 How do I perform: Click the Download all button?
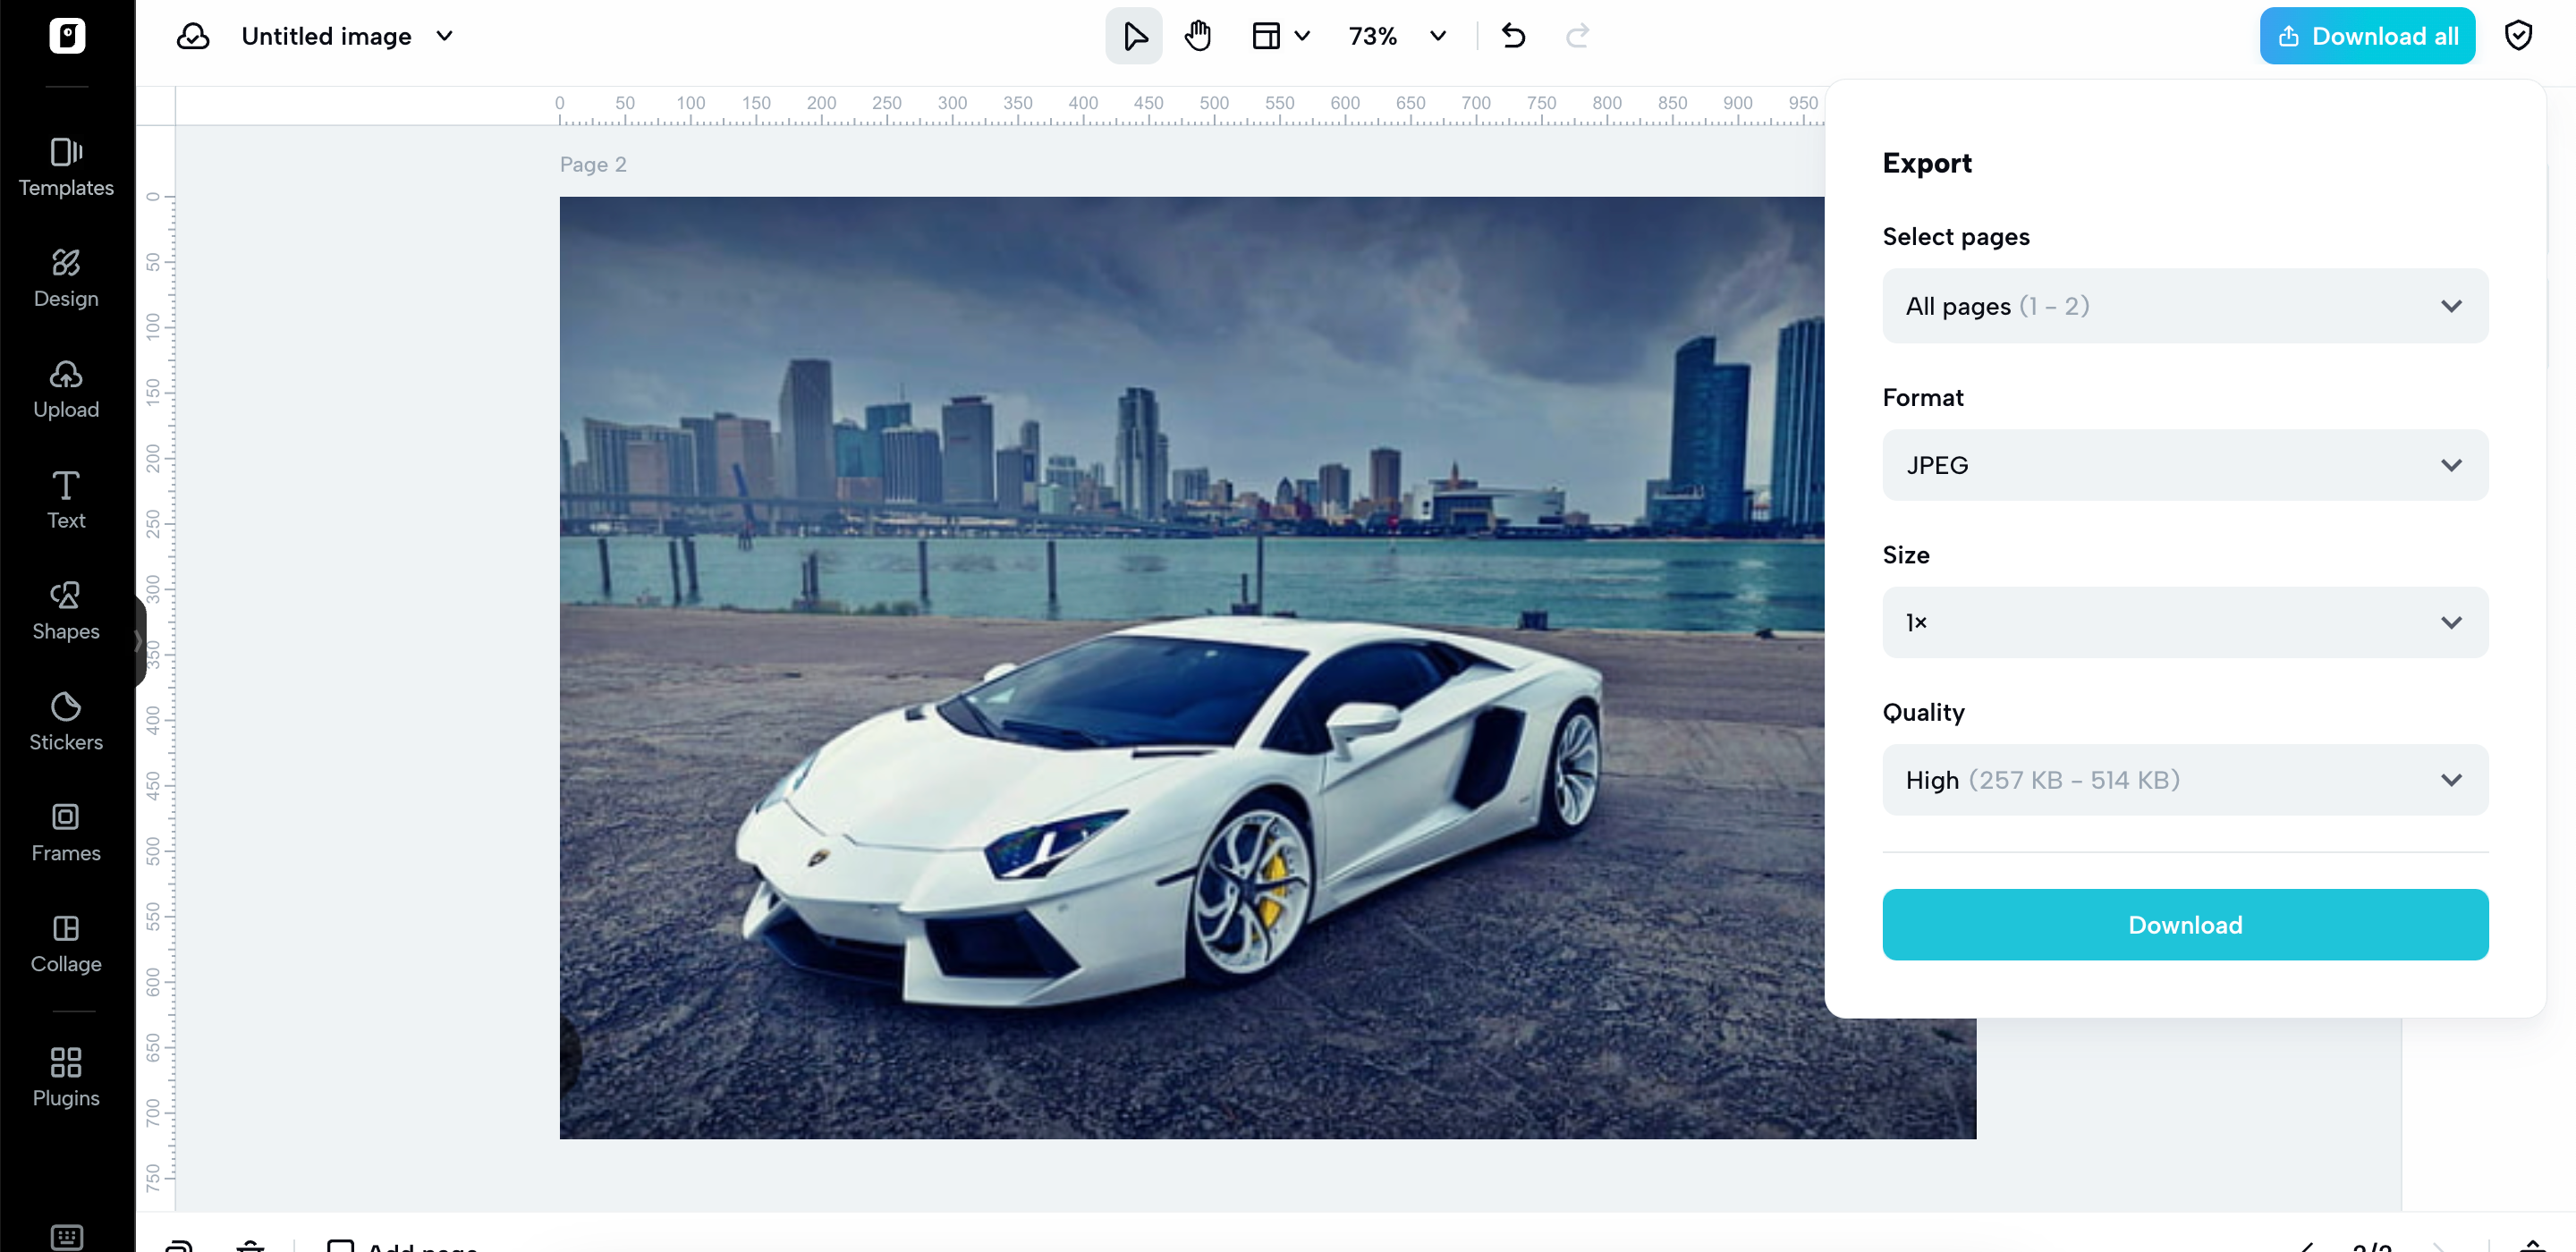pos(2366,36)
